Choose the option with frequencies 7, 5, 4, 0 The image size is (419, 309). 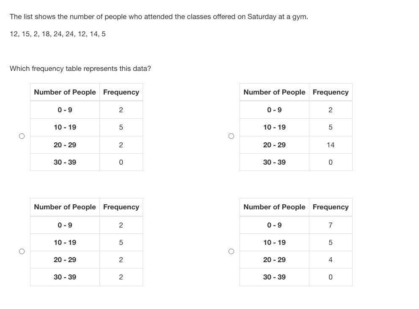[231, 251]
